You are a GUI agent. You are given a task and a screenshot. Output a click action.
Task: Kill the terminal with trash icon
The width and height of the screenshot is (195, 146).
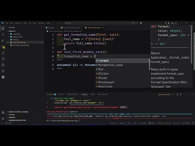181,95
